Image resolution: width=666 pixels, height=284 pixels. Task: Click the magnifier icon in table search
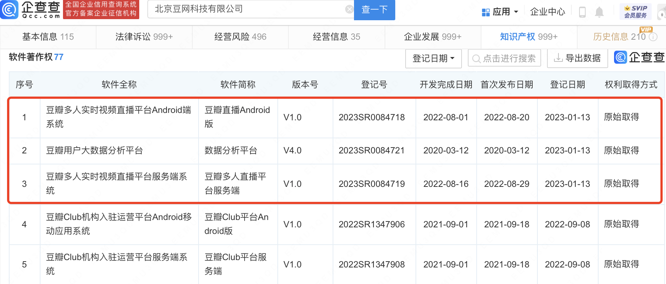476,58
